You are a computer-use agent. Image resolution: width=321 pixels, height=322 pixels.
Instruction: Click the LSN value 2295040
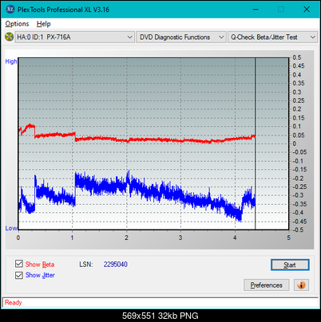point(116,265)
